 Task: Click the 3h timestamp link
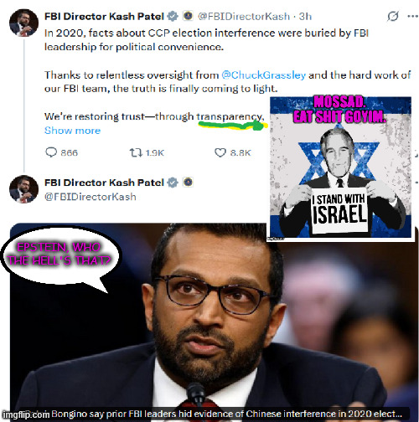click(x=305, y=17)
